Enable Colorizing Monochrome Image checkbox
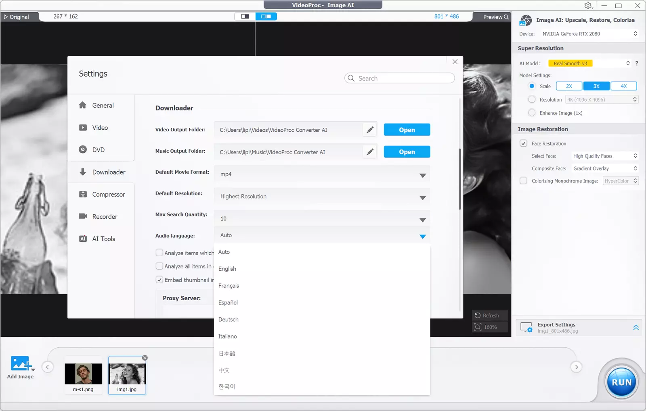 click(524, 181)
